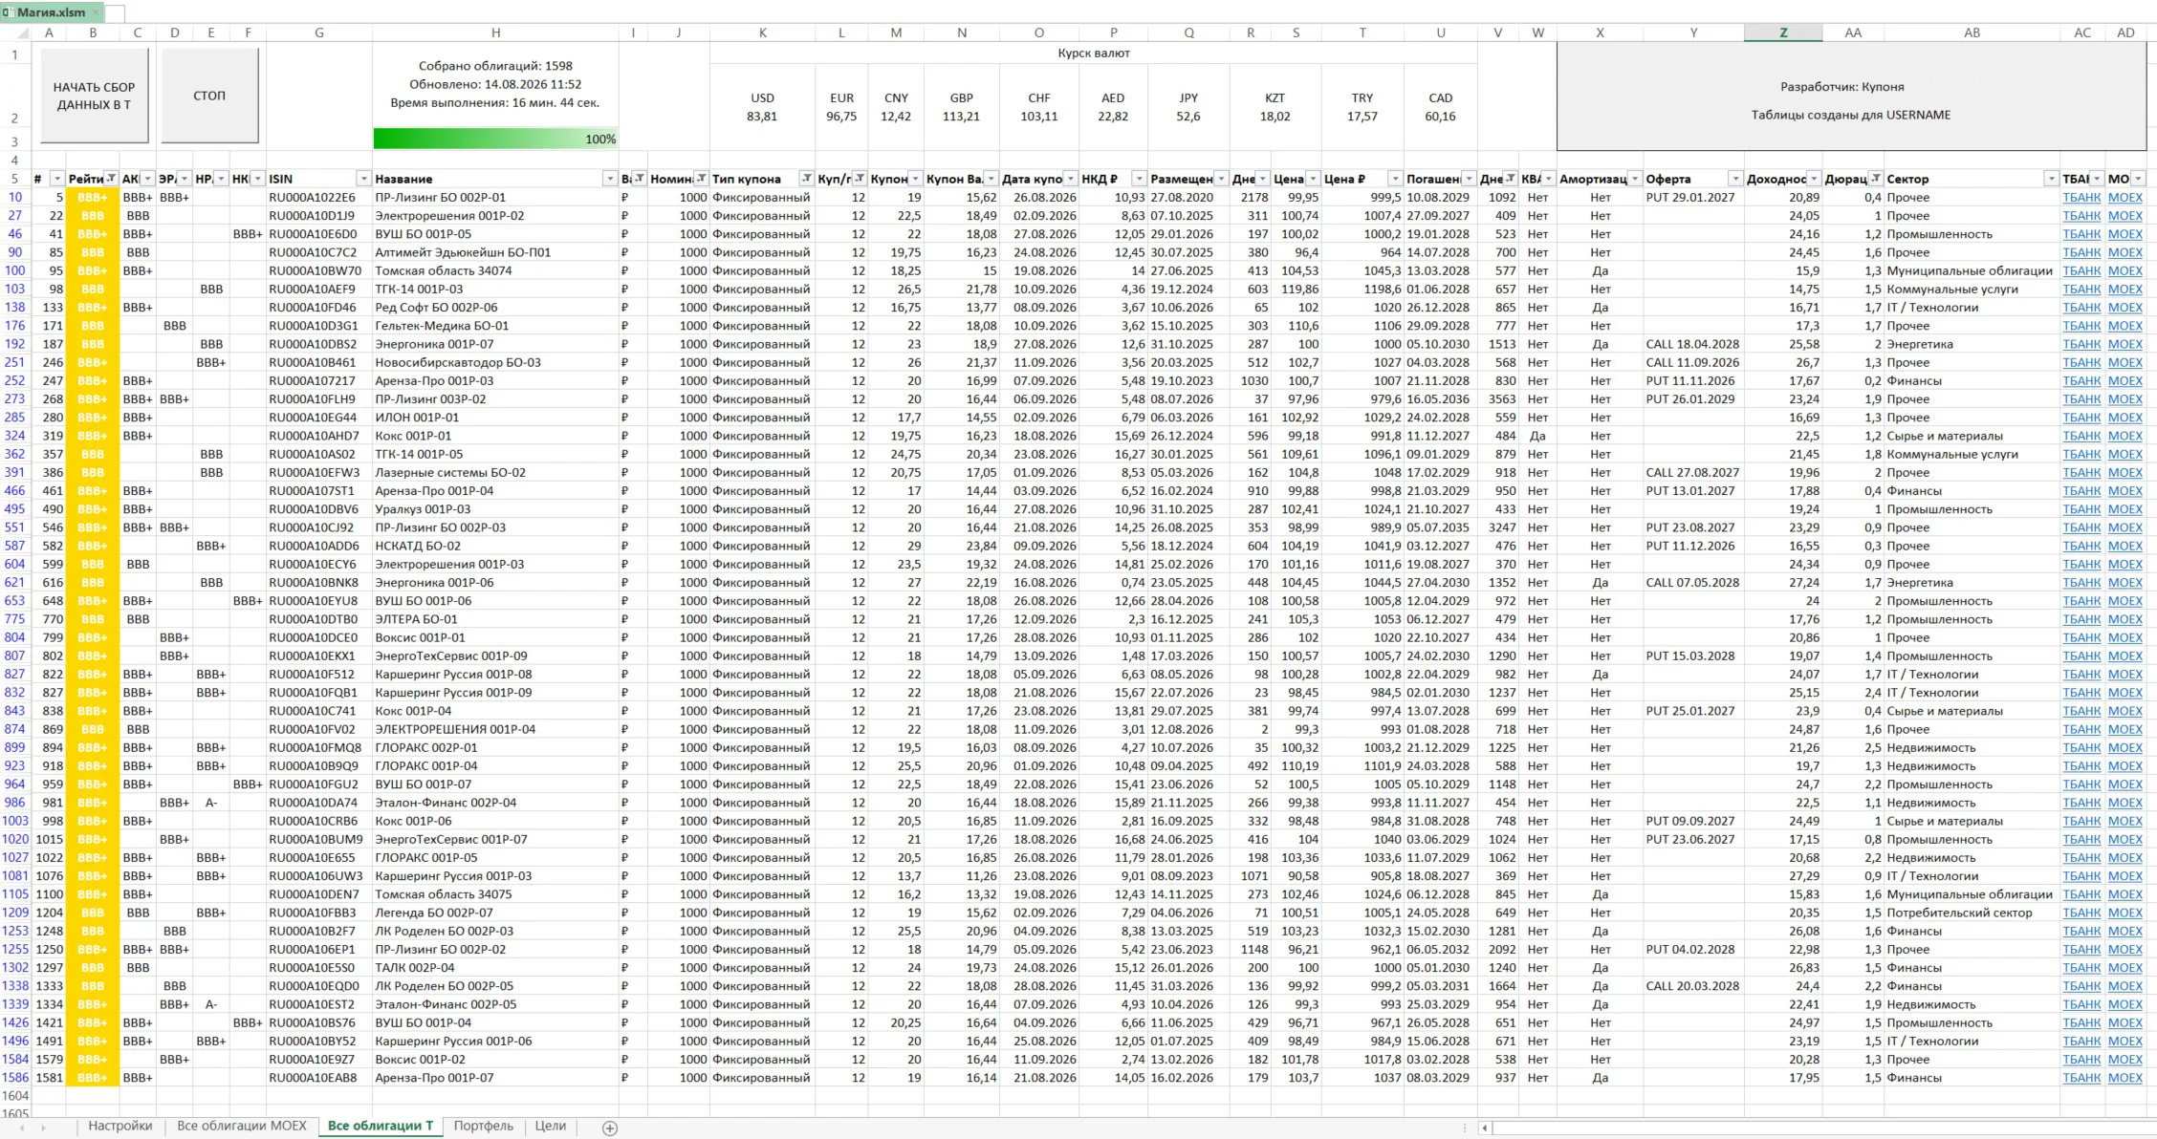The image size is (2157, 1139).
Task: Click the НАЧАТЬ СБОР ДАННЫХ В Т button
Action: 94,96
